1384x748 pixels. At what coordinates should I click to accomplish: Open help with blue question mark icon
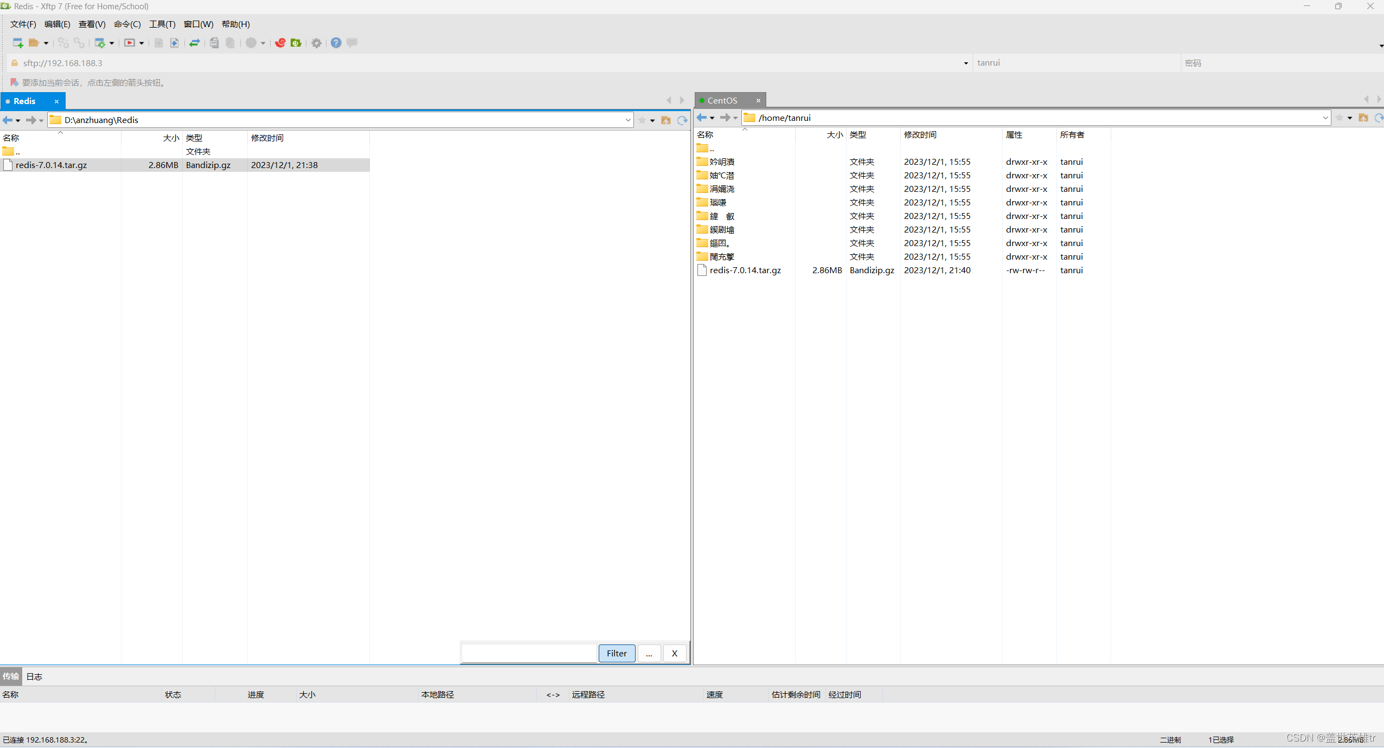(336, 43)
